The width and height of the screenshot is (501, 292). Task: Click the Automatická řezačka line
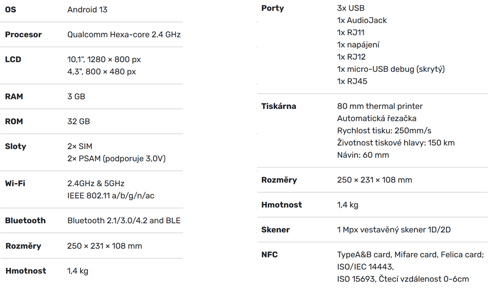tap(377, 118)
